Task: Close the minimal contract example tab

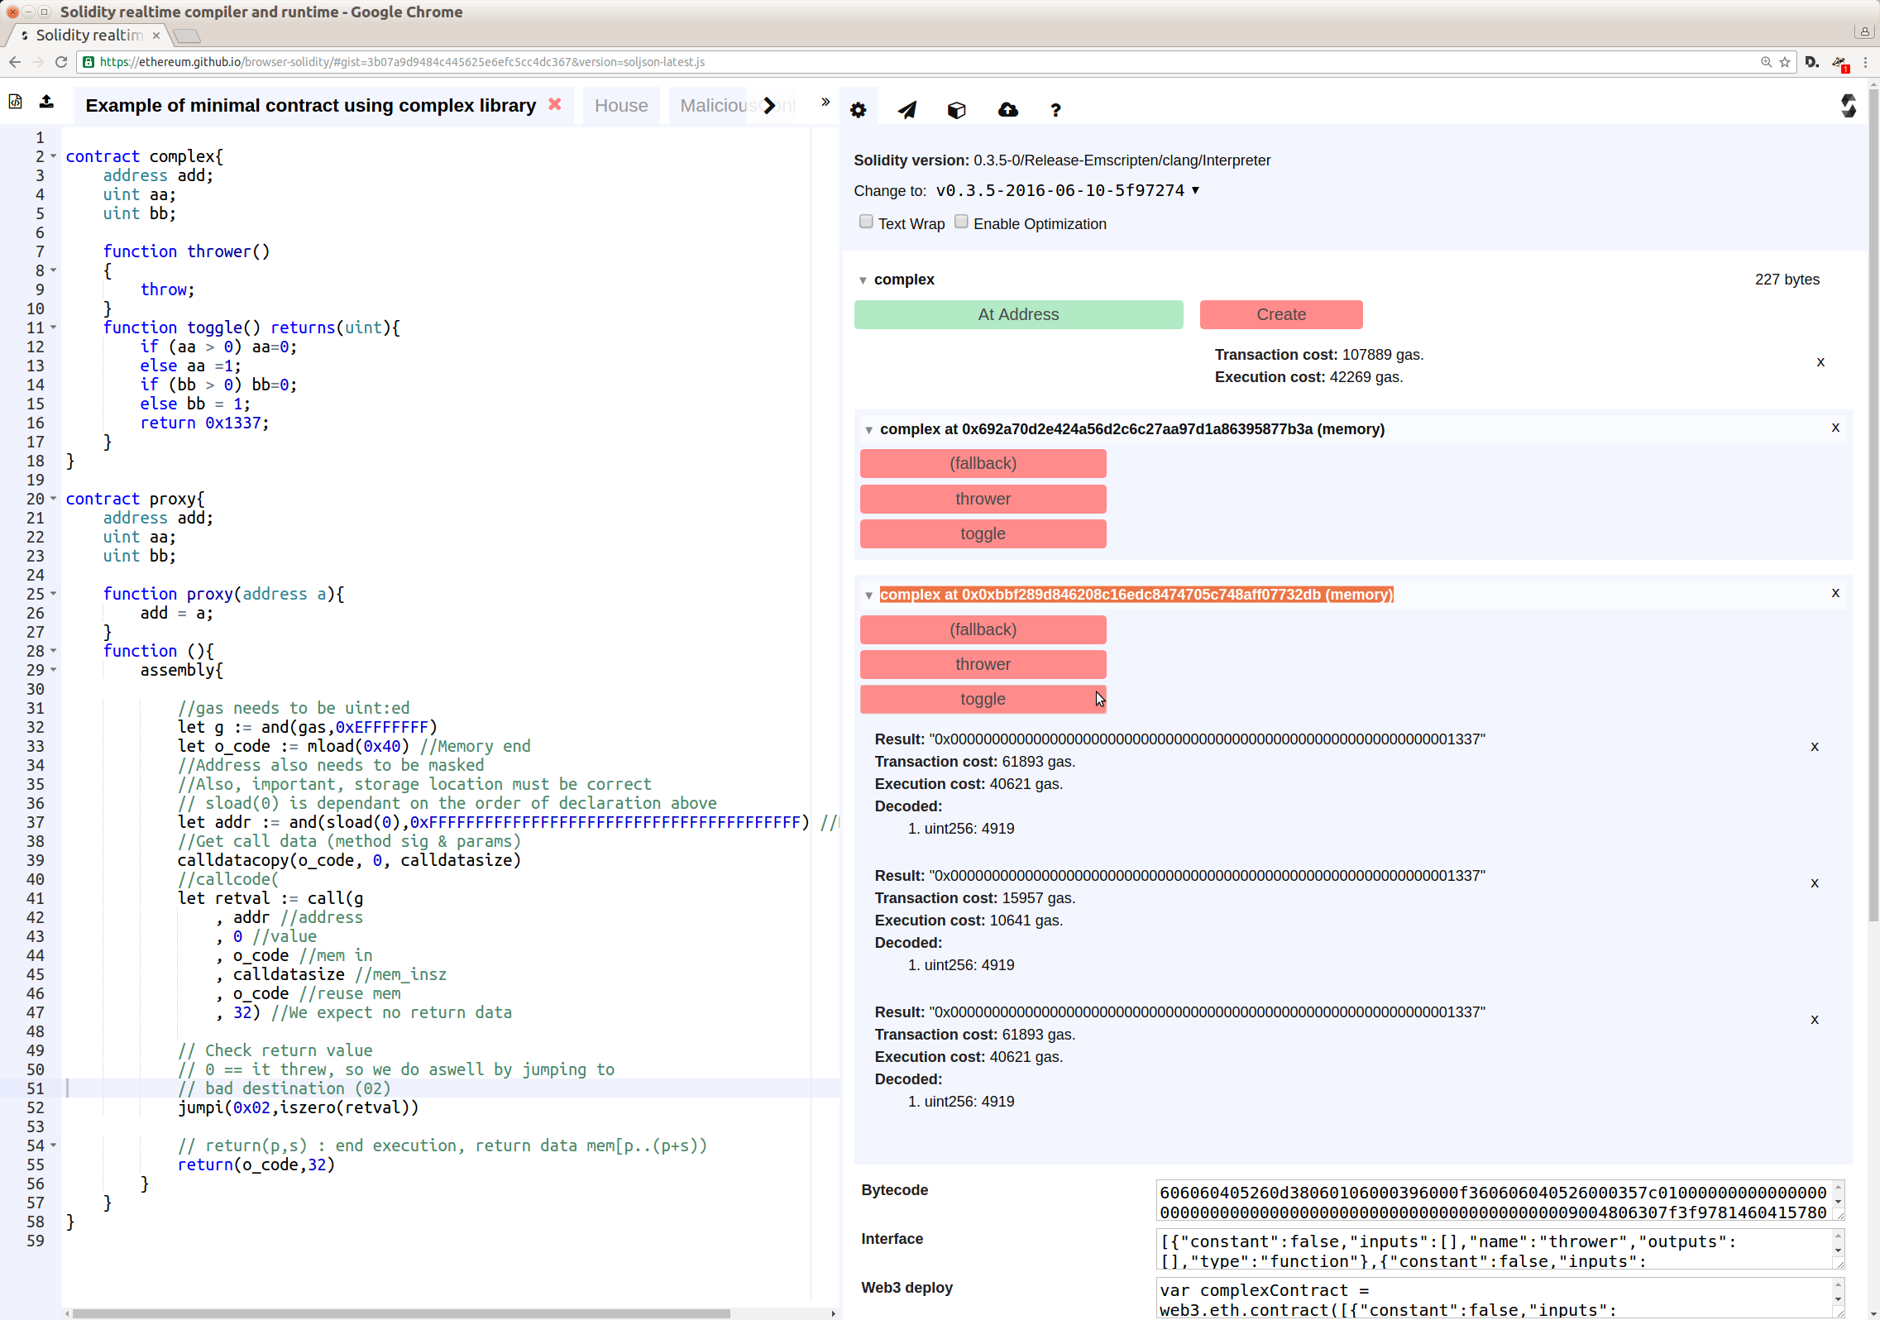Action: click(x=555, y=104)
